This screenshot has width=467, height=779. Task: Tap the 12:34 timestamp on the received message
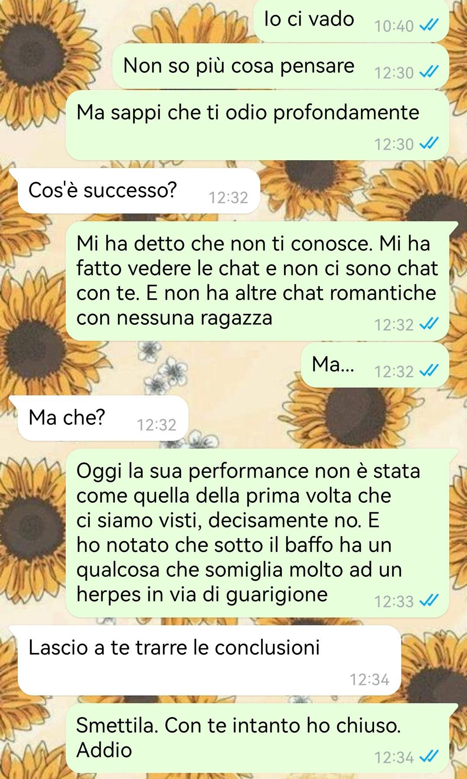(x=369, y=679)
